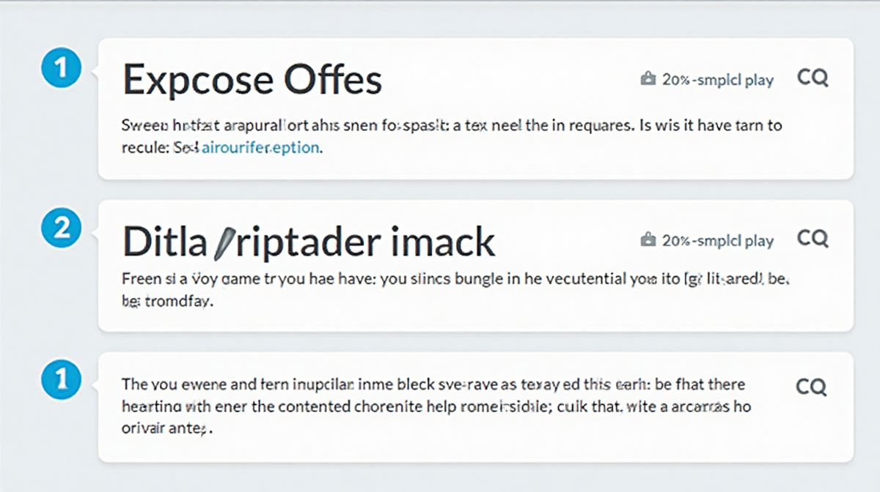Screen dimensions: 880x492
Task: Open the "Ditla riptader imack" heading
Action: [308, 241]
